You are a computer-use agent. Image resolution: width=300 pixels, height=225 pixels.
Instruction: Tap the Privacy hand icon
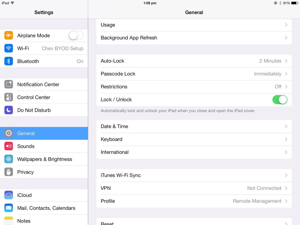point(9,172)
